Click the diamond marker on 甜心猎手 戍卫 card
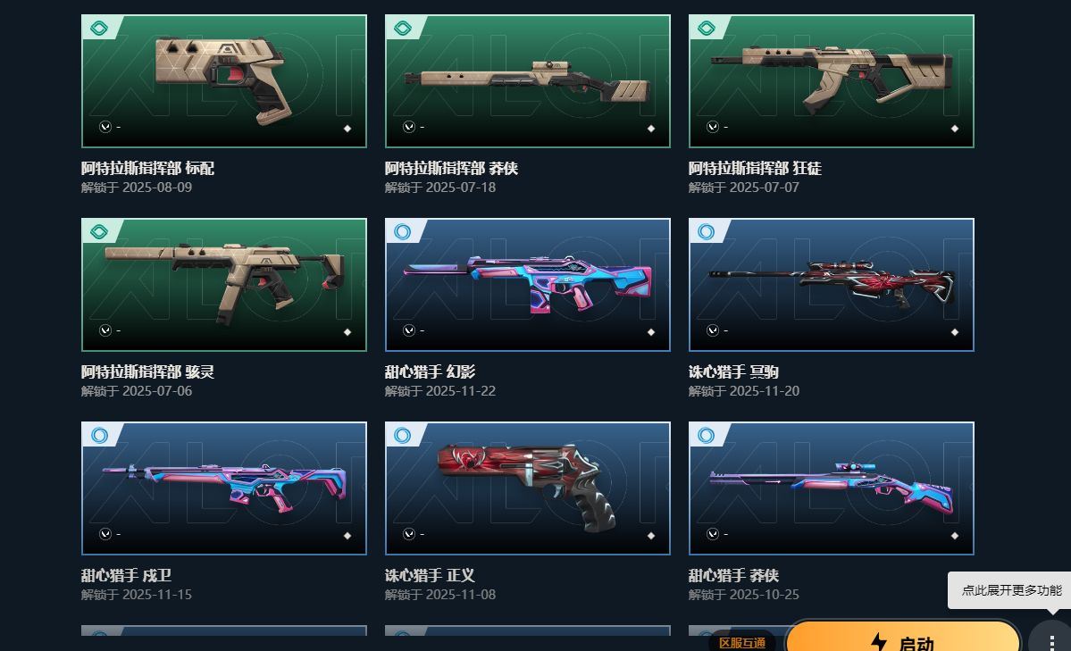Viewport: 1071px width, 651px height. pyautogui.click(x=347, y=536)
